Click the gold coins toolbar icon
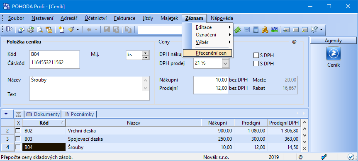The width and height of the screenshot is (358, 161). click(265, 30)
